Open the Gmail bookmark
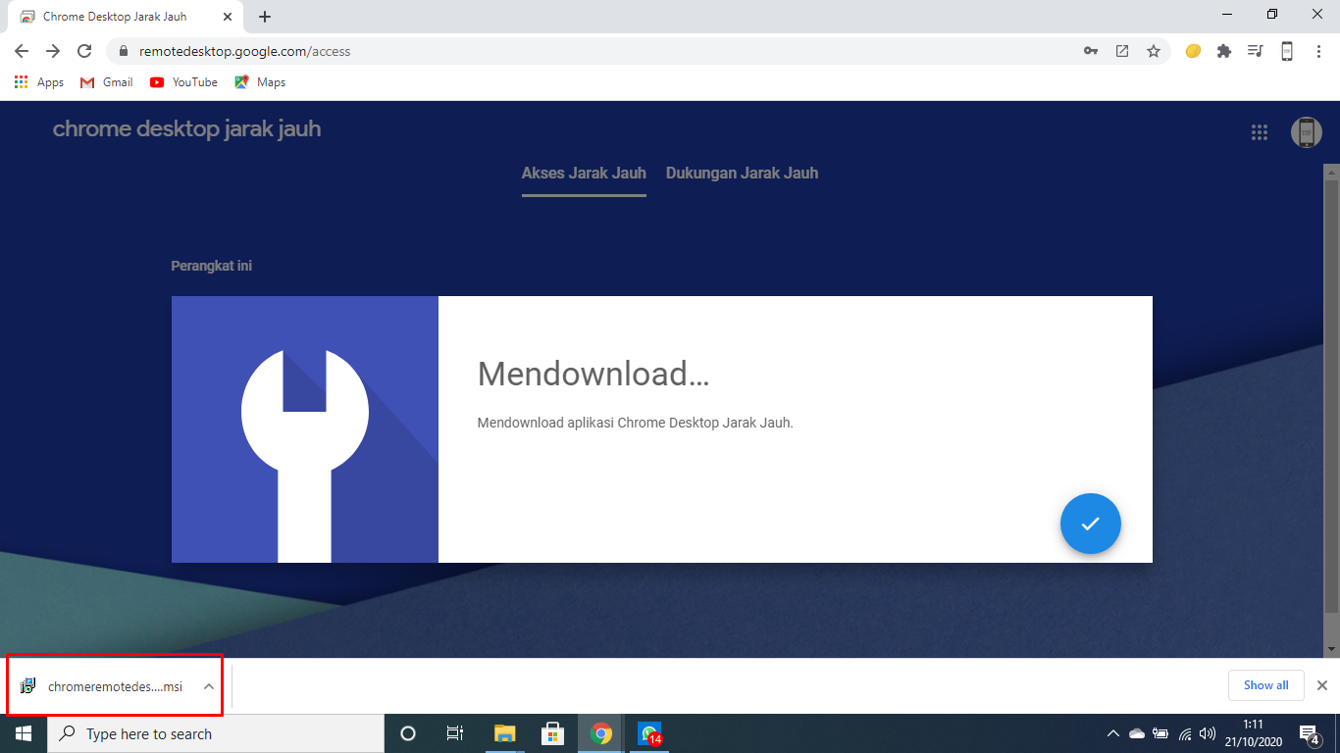1340x753 pixels. click(x=106, y=82)
